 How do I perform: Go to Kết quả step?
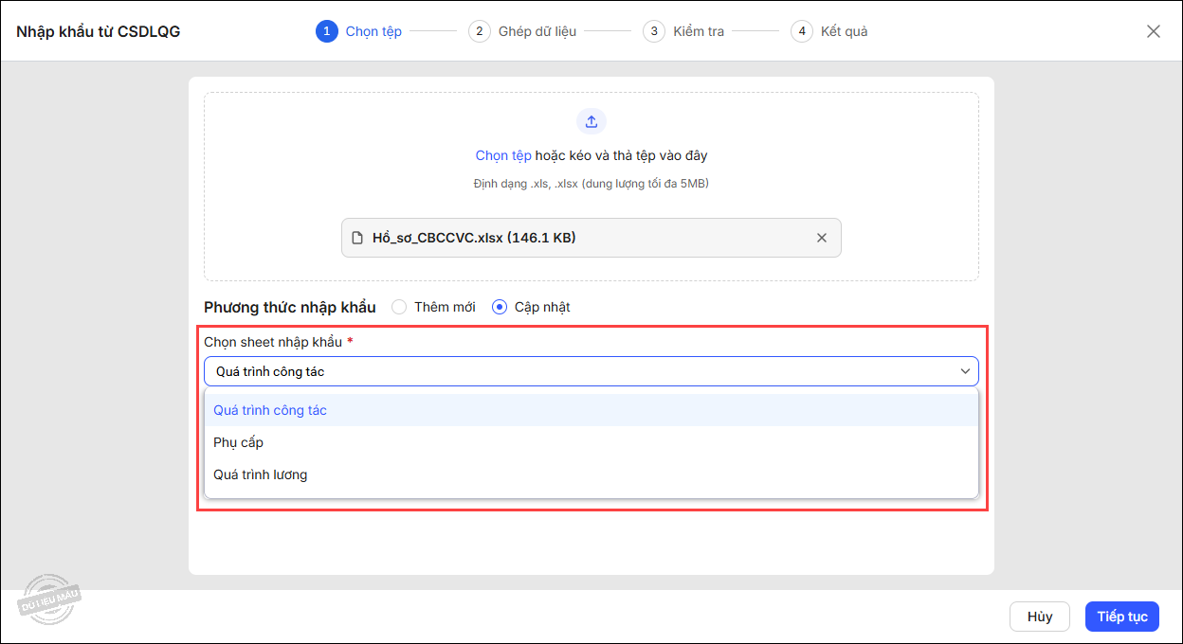tap(844, 31)
